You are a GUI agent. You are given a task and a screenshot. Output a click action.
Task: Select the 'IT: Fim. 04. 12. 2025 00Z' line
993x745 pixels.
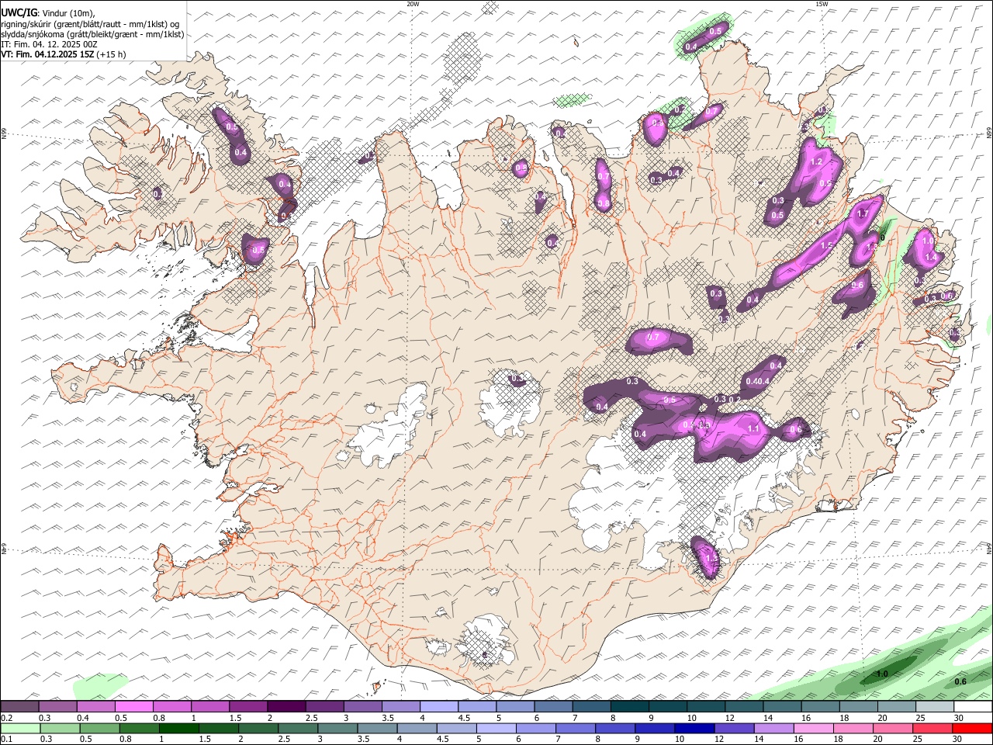49,44
